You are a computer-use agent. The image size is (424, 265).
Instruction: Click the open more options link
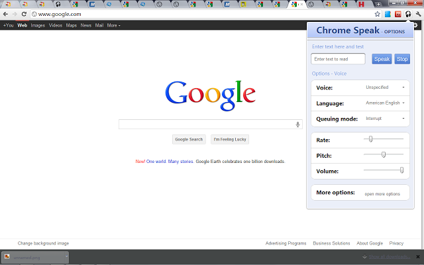click(x=382, y=194)
